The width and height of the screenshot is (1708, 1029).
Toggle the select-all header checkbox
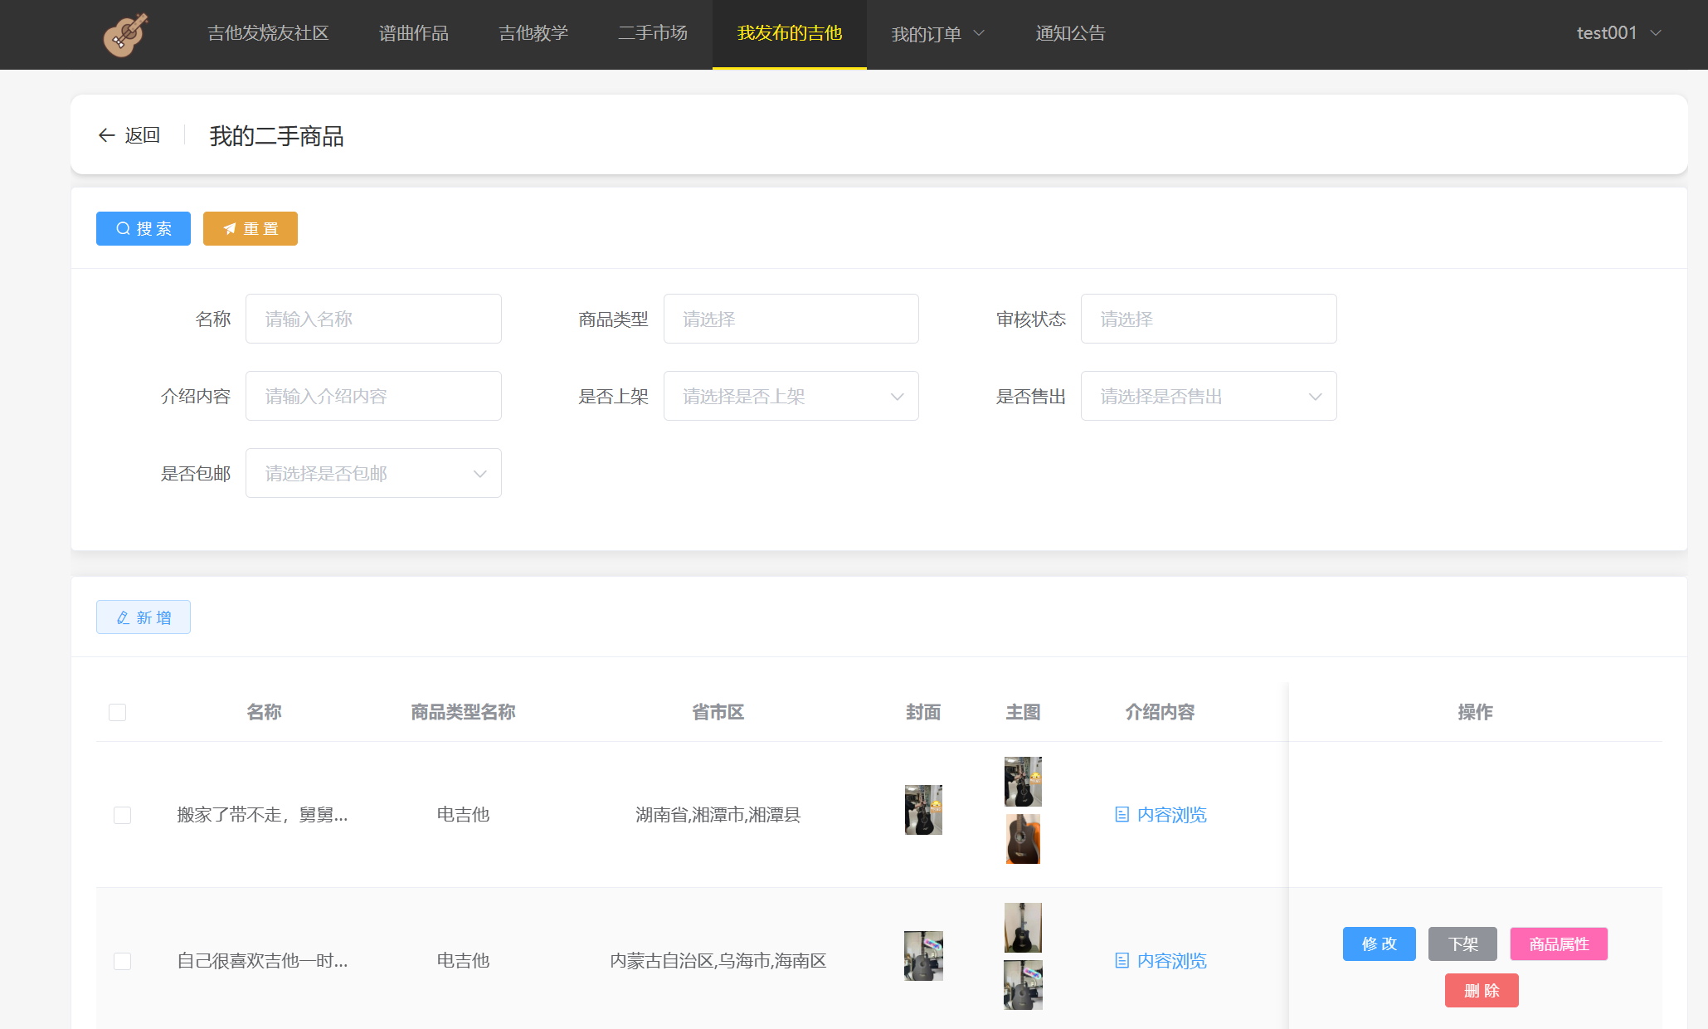[x=117, y=712]
